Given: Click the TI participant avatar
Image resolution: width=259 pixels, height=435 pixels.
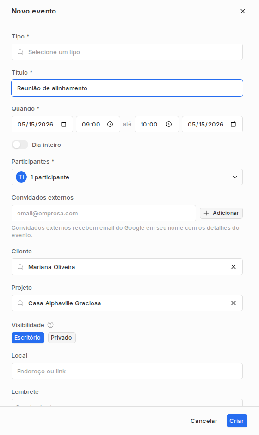Looking at the screenshot, I should [x=21, y=177].
